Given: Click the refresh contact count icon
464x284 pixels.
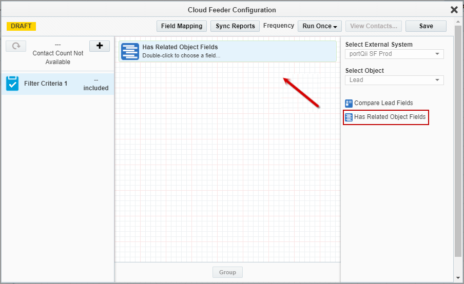Looking at the screenshot, I should [x=16, y=46].
